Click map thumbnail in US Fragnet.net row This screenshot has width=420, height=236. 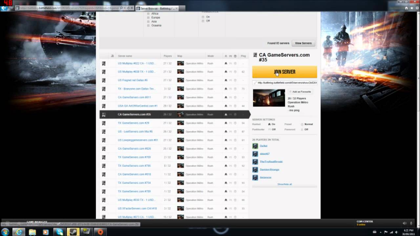[180, 80]
